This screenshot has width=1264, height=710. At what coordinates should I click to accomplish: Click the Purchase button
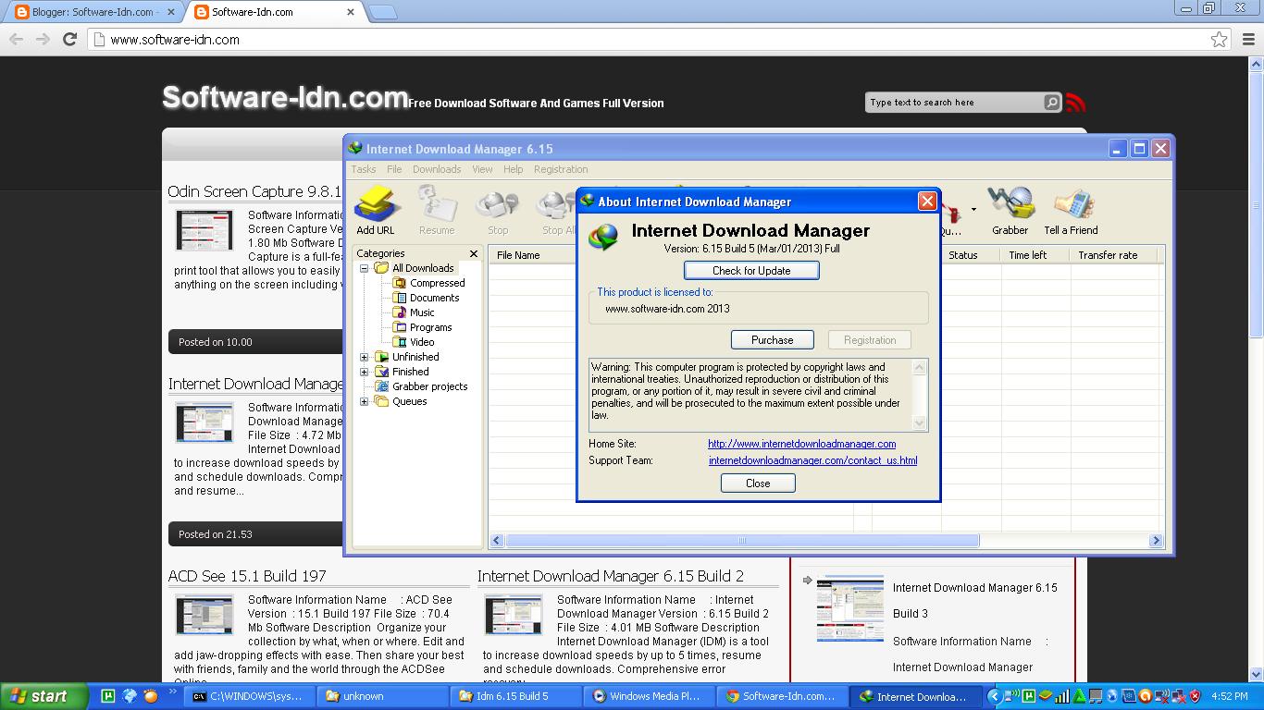[x=773, y=340]
